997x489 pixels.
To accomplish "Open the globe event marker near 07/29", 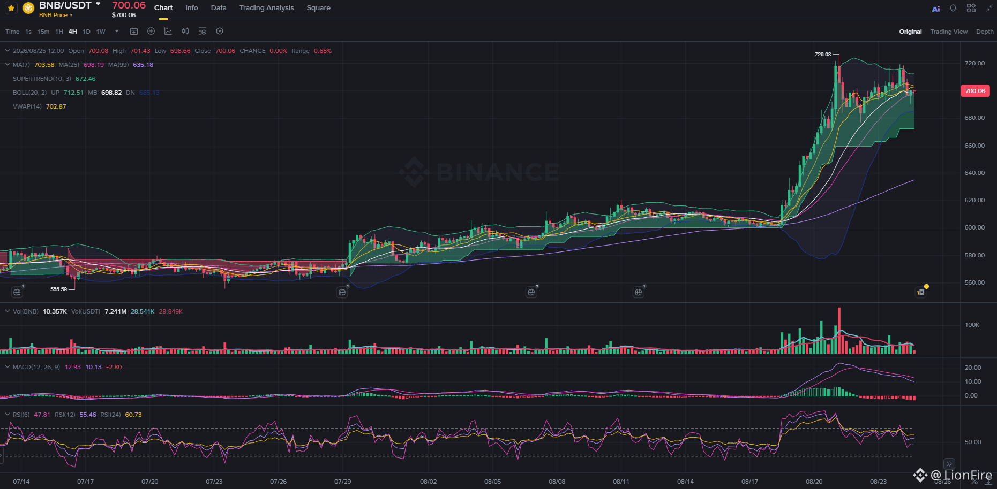I will [342, 292].
